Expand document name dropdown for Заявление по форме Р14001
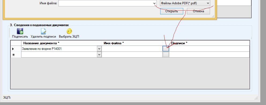 [99, 49]
